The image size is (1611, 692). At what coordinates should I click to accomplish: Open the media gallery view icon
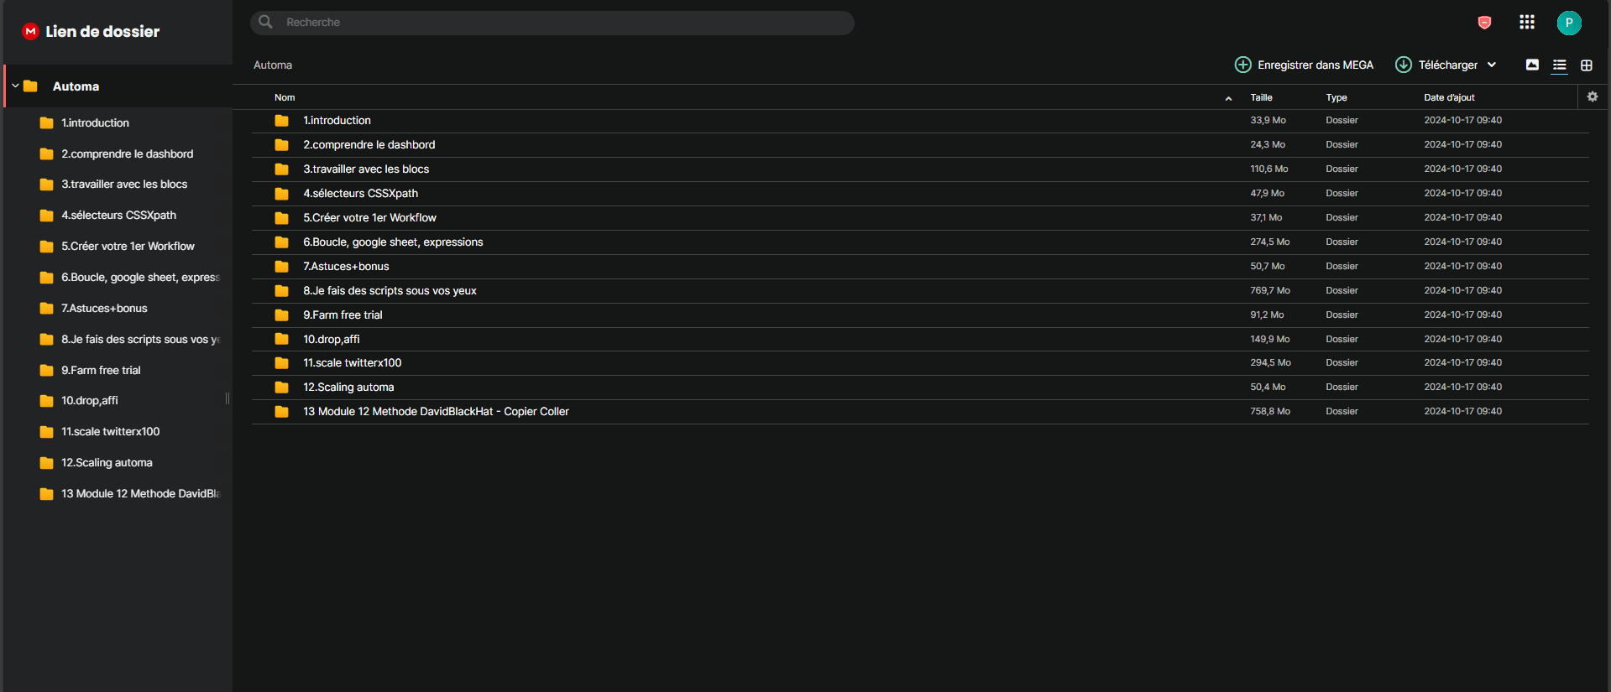[1532, 65]
